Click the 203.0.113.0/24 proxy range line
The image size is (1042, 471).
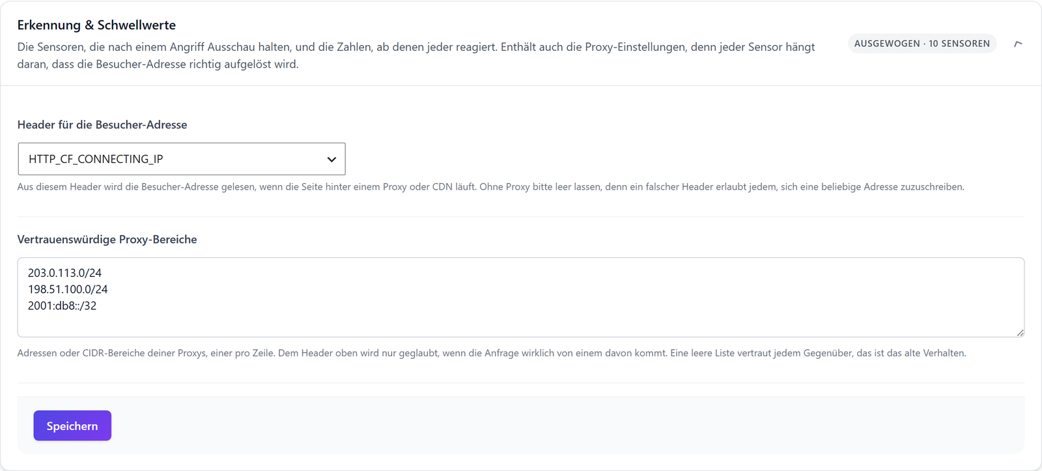(x=65, y=273)
